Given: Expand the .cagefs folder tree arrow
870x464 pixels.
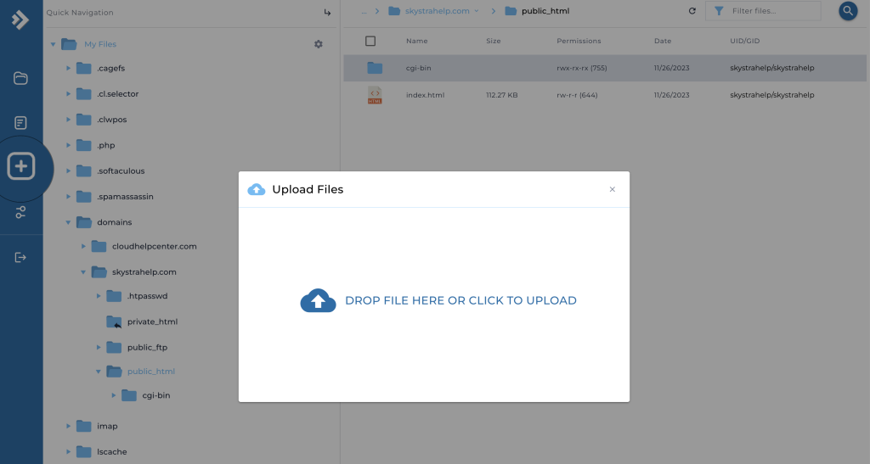Looking at the screenshot, I should [69, 69].
